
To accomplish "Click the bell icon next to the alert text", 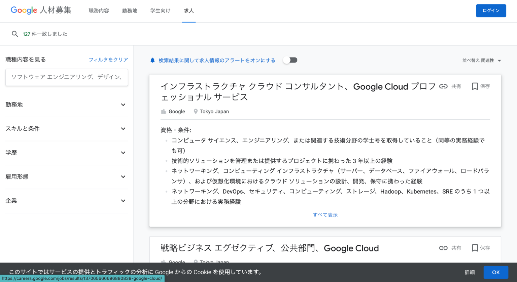I will 152,60.
